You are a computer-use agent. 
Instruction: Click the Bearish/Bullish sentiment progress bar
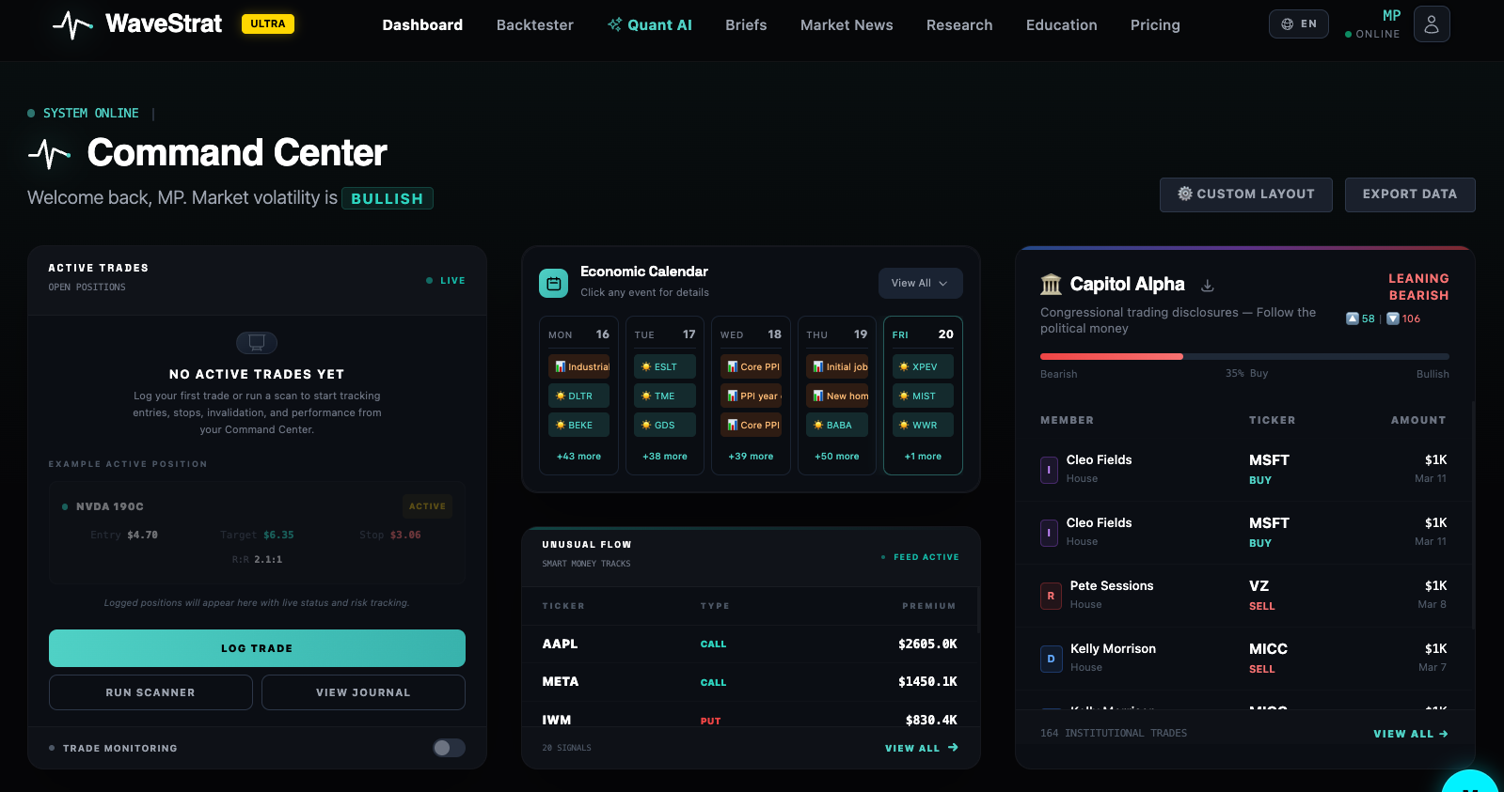[1244, 356]
